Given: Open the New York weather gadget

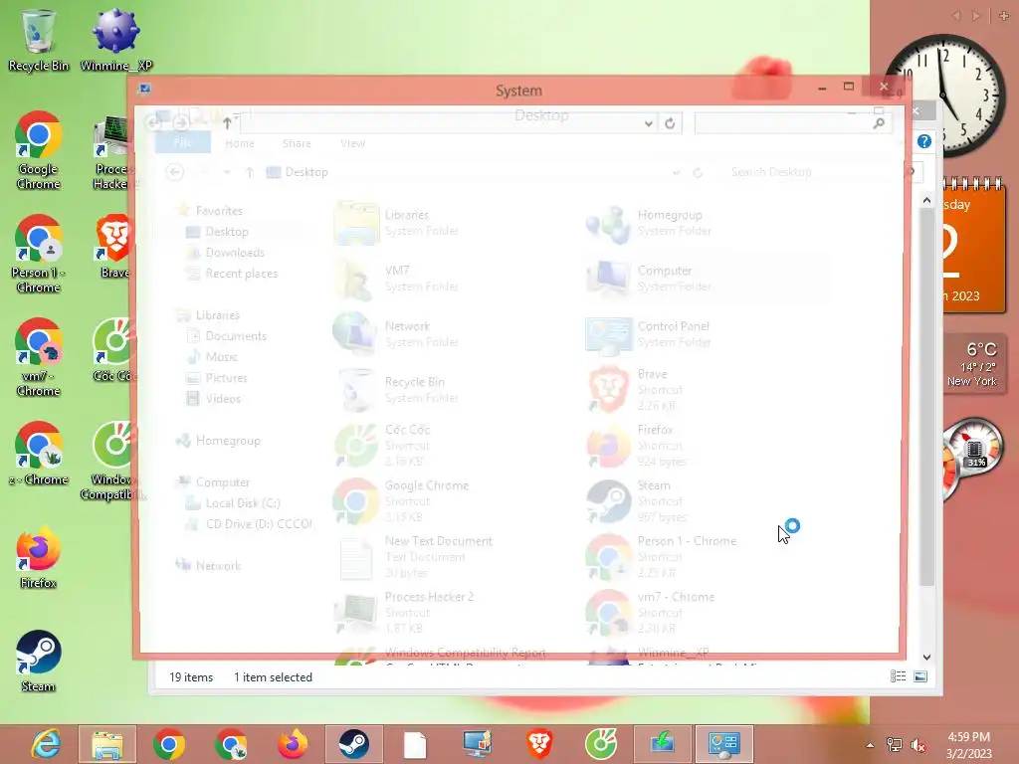Looking at the screenshot, I should [975, 364].
